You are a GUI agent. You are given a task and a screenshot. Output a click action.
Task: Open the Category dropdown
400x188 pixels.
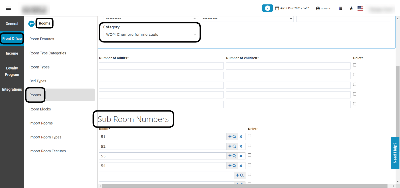tap(150, 34)
